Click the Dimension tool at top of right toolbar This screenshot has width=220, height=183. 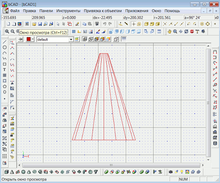[x=215, y=52]
